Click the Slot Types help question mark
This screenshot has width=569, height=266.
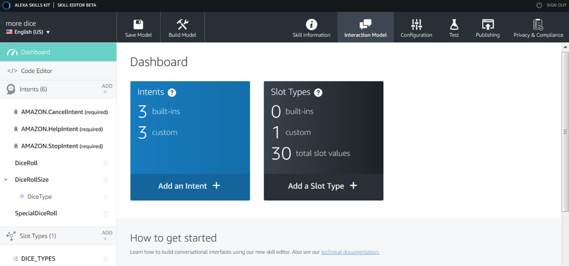pos(318,93)
